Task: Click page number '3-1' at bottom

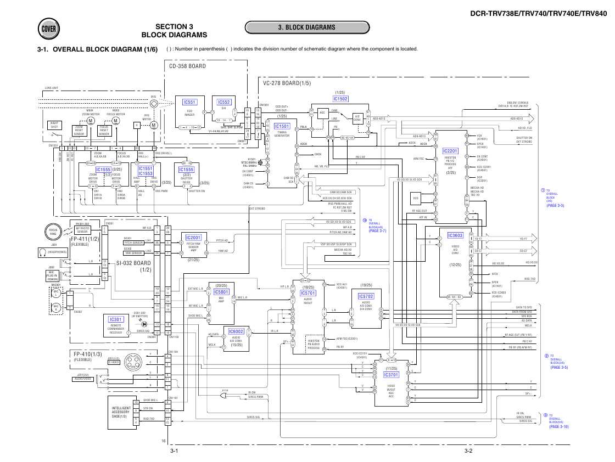Action: coord(174,451)
